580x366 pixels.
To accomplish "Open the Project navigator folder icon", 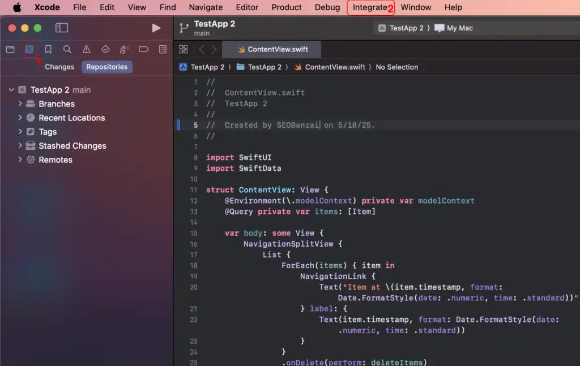I will coord(10,49).
